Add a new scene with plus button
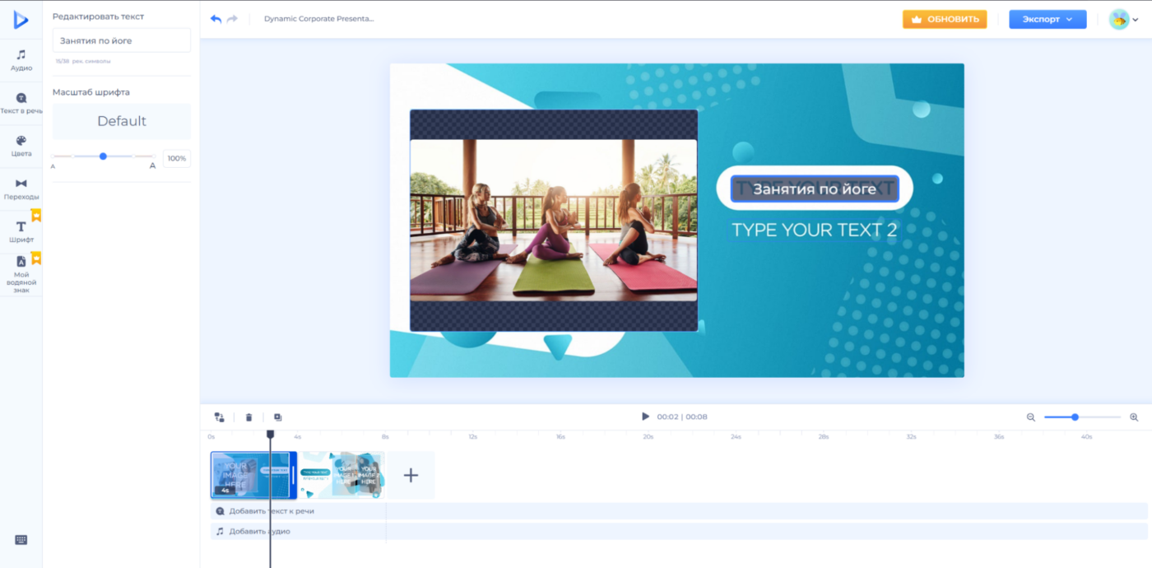This screenshot has height=568, width=1152. click(411, 475)
